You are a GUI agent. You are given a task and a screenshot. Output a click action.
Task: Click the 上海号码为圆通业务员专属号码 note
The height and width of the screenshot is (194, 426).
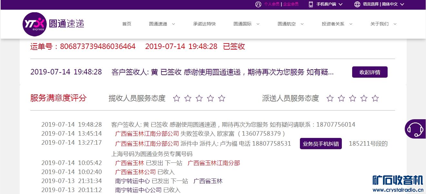(152, 154)
